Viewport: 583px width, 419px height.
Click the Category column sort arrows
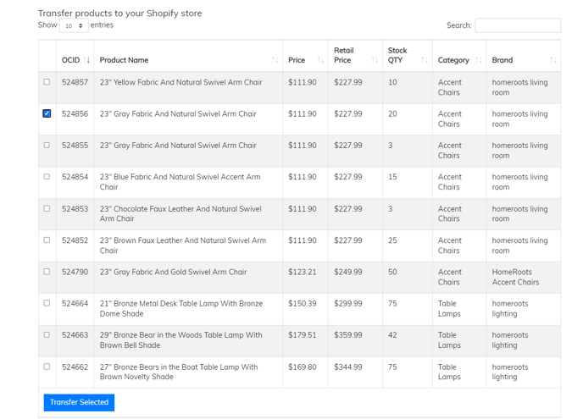pyautogui.click(x=479, y=60)
